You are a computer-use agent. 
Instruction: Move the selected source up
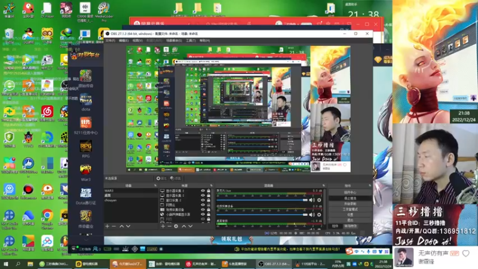click(x=184, y=227)
